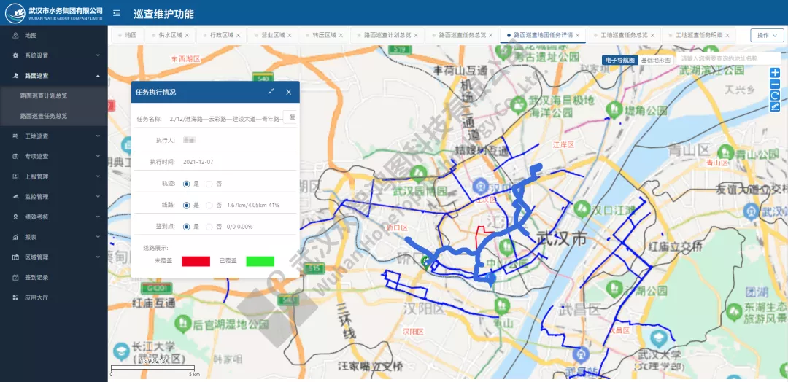Click the map zoom out minus icon

pos(775,85)
